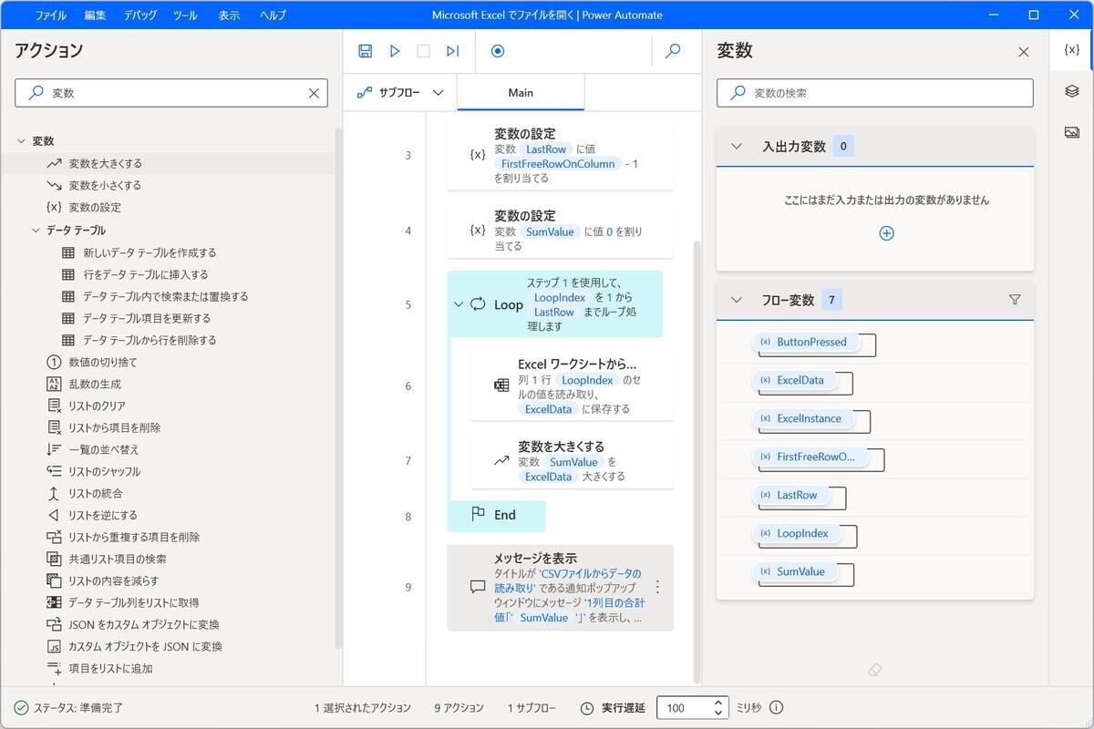This screenshot has width=1094, height=729.
Task: Click the run delay info icon
Action: coord(776,707)
